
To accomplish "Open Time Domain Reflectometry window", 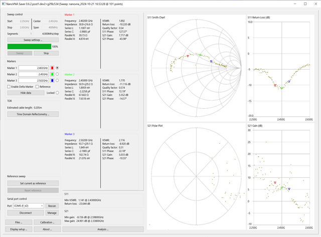I will 33,114.
